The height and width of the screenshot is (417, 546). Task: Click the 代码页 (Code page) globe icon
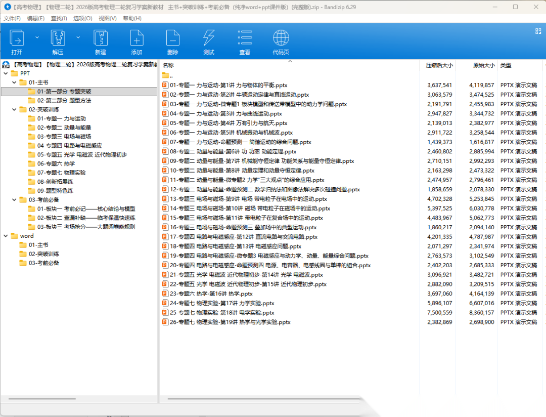tap(281, 38)
